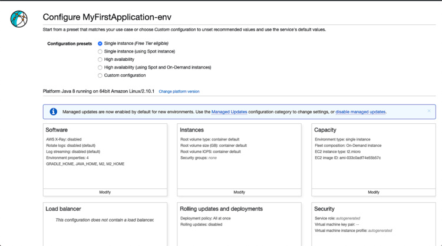Select High availability Spot and On-Demand preset
The width and height of the screenshot is (442, 246).
pyautogui.click(x=100, y=67)
